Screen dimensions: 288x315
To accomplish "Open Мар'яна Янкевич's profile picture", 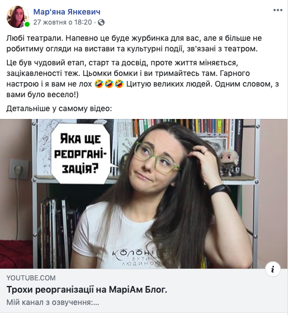I will tap(17, 17).
